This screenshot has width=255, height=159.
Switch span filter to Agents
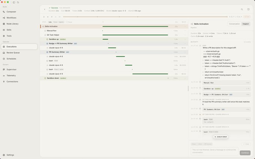pyautogui.click(x=61, y=22)
